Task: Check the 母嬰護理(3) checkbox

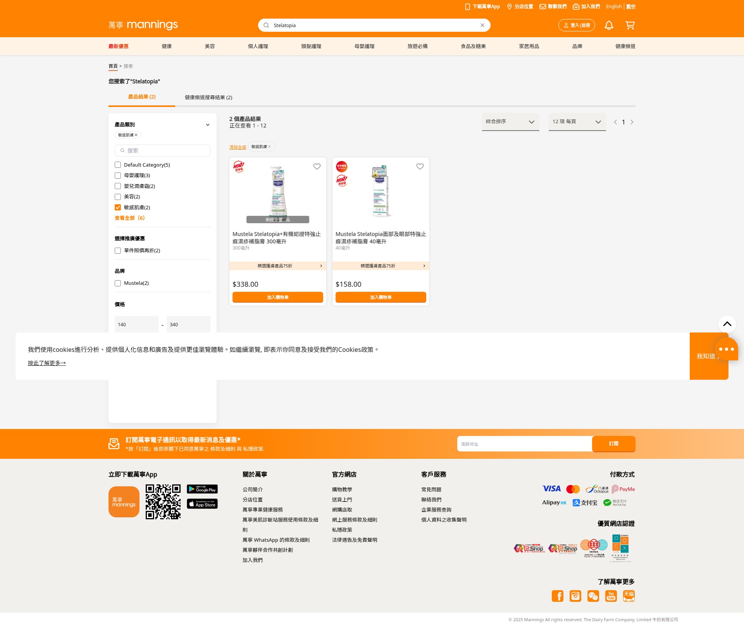Action: point(118,176)
